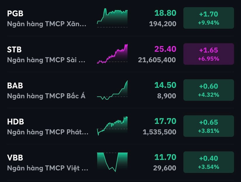
Task: Open the HDB mini price chart
Action: point(112,126)
